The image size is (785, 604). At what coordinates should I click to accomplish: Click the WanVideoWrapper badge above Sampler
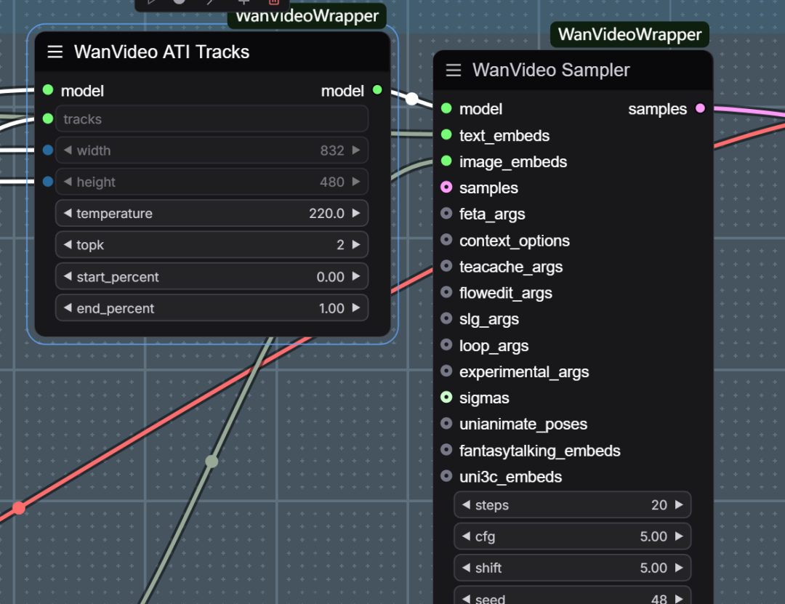[x=629, y=35]
